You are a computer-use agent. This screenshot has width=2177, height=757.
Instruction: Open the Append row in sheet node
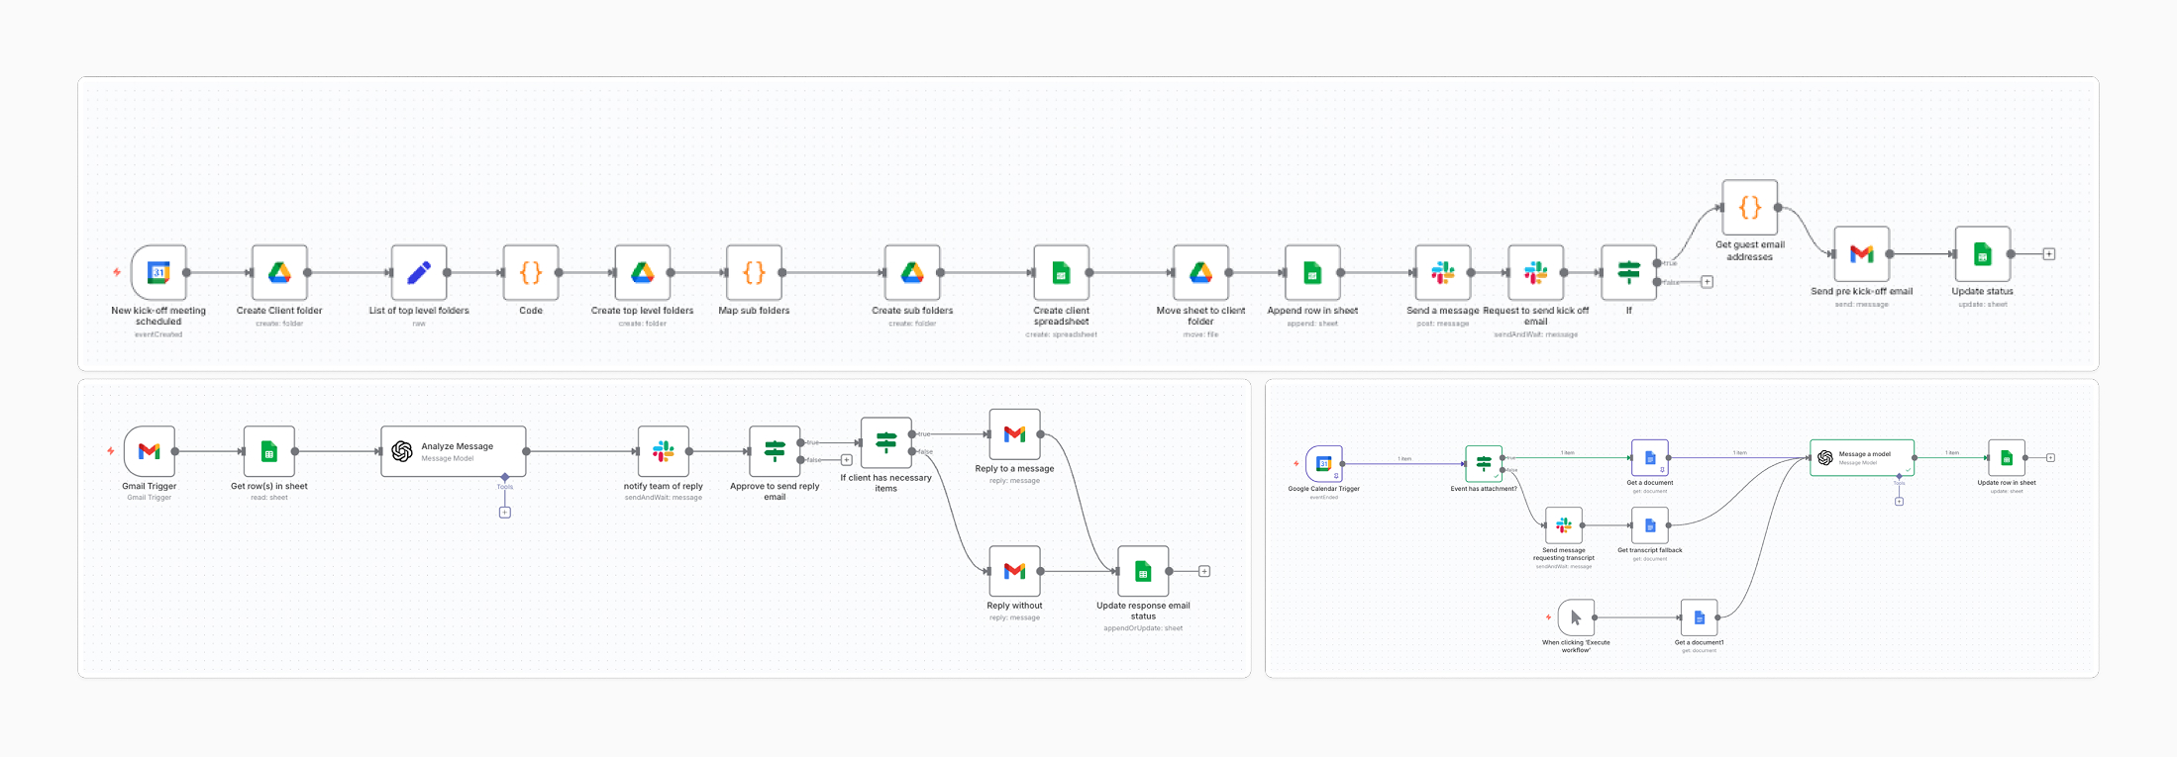[1312, 273]
